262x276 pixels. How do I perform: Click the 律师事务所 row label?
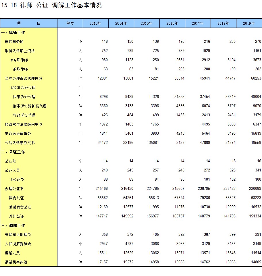coord(14,42)
